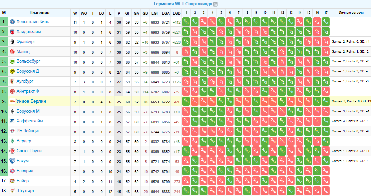The width and height of the screenshot is (371, 196).
Task: Click the GD column header
Action: point(145,13)
